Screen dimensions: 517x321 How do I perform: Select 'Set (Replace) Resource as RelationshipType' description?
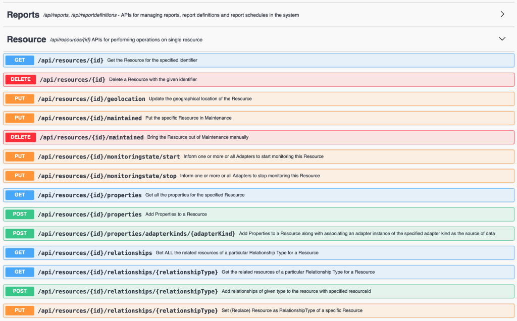coord(292,310)
